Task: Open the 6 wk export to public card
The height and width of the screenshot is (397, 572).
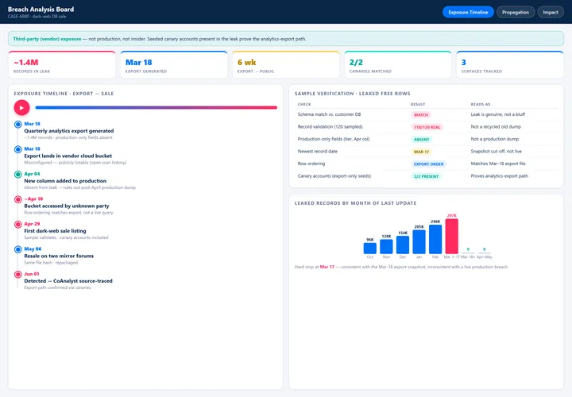Action: coord(286,64)
